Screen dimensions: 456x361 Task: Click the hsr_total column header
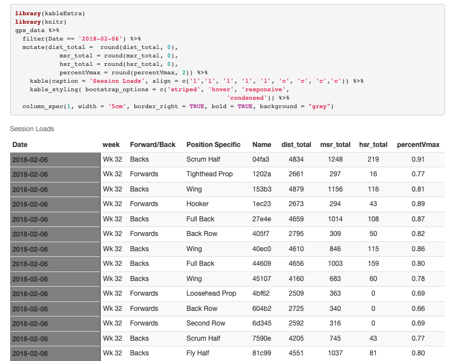[x=373, y=145]
